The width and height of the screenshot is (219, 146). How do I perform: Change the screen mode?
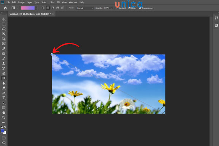pyautogui.click(x=4, y=143)
